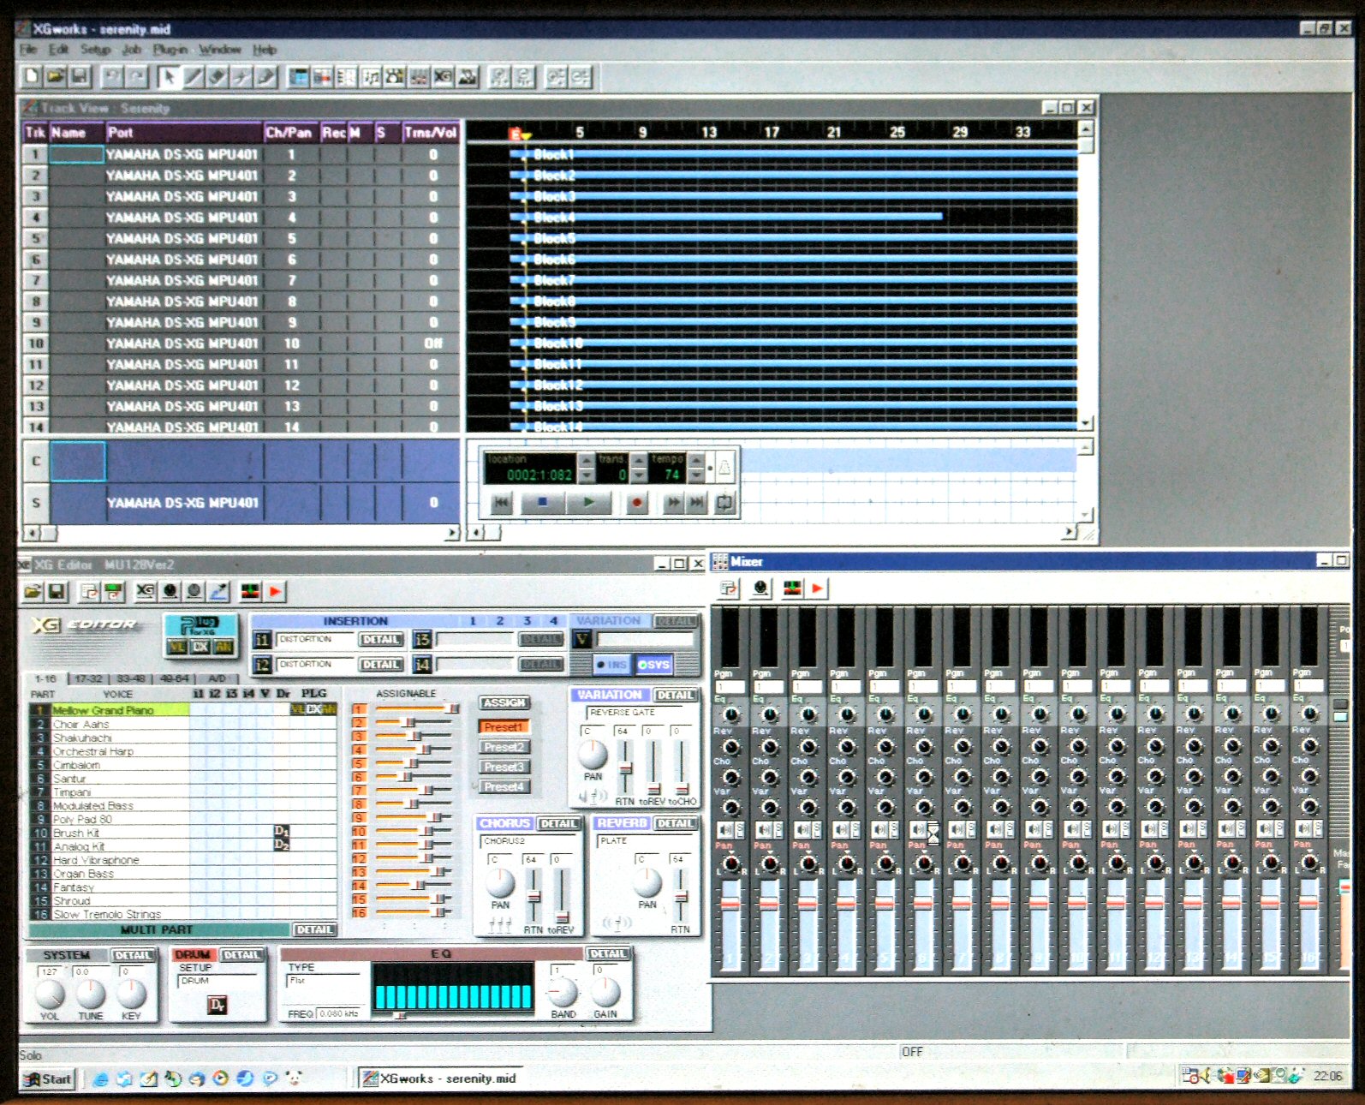Click the i1 insertion effect icon
The image size is (1365, 1105).
pyautogui.click(x=262, y=640)
